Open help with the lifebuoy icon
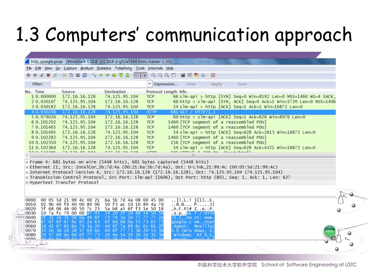This screenshot has width=368, height=276. pos(213,75)
